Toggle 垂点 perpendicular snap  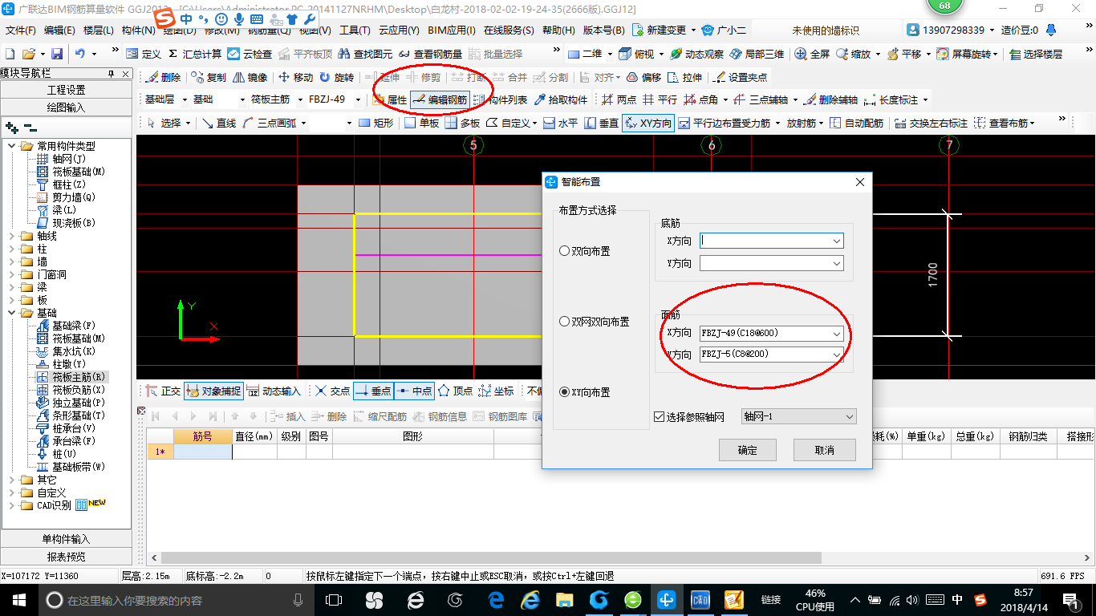[x=372, y=391]
